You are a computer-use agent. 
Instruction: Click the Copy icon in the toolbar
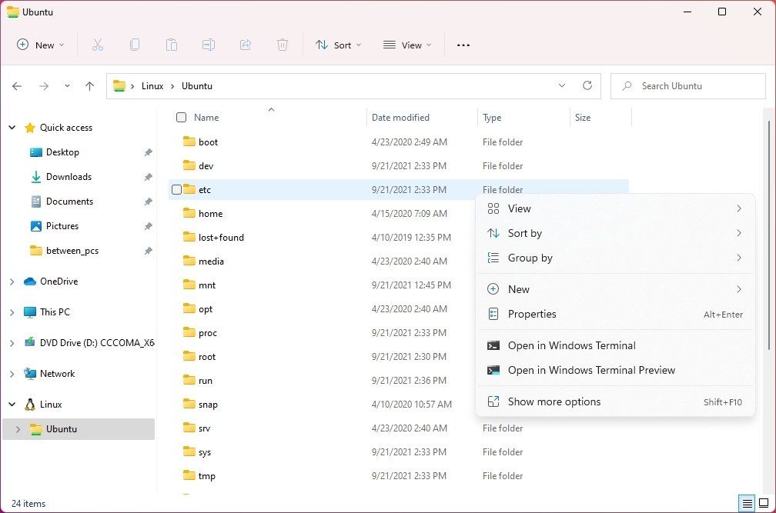coord(135,45)
